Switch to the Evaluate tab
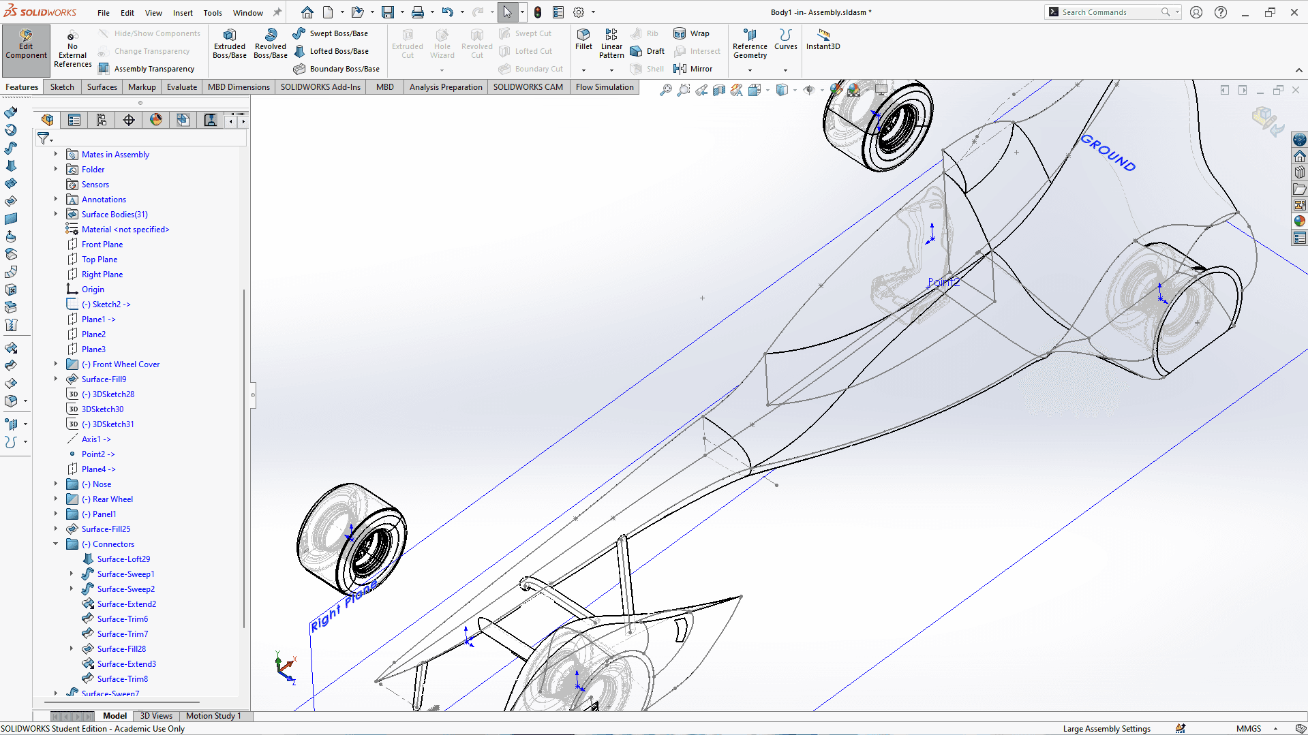Viewport: 1308px width, 735px height. click(x=182, y=87)
